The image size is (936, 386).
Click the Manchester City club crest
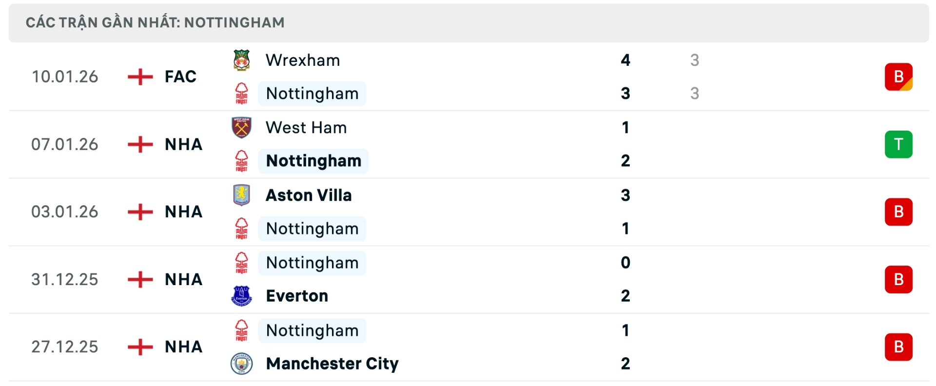coord(241,364)
